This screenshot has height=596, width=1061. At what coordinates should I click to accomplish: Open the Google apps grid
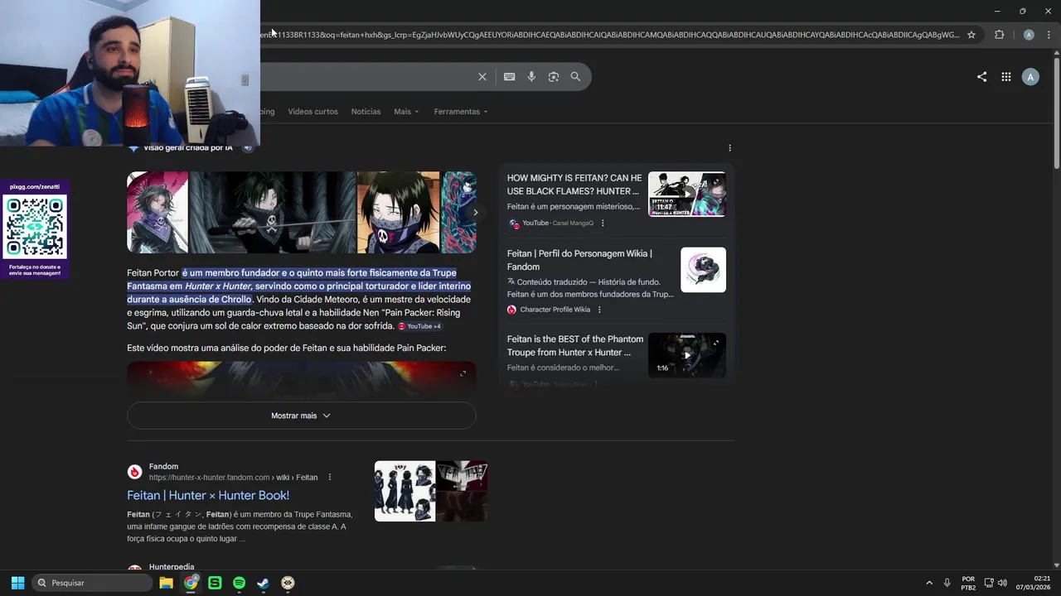point(1005,77)
